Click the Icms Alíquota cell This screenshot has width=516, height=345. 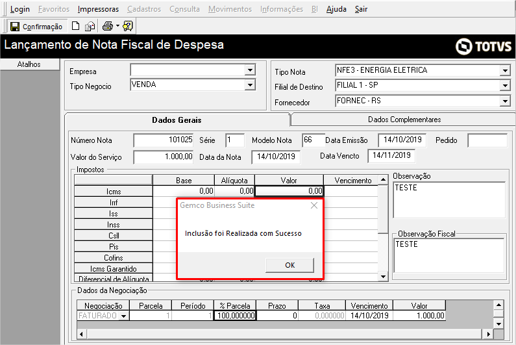[x=234, y=191]
